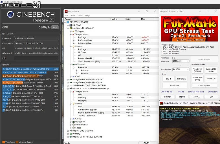Open the CPU burner tool
The image size is (220, 144).
[175, 85]
